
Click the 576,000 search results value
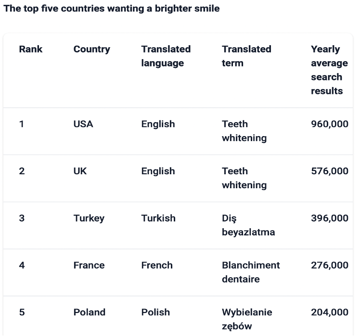(x=329, y=171)
